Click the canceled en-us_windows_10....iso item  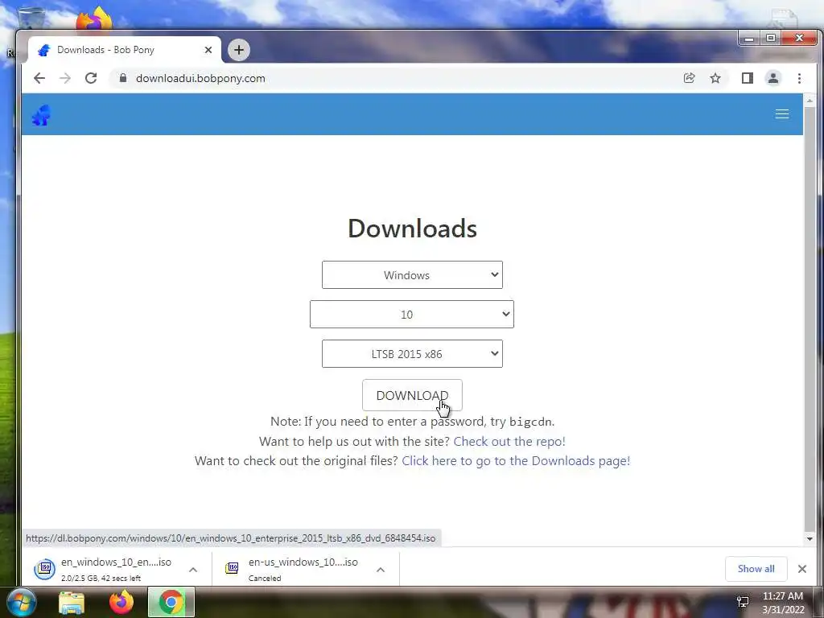click(305, 569)
